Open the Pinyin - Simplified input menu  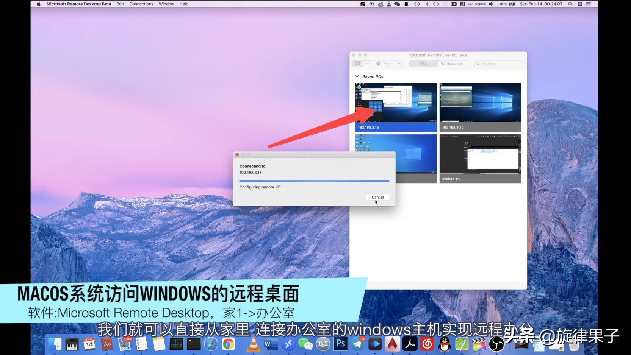pos(473,4)
